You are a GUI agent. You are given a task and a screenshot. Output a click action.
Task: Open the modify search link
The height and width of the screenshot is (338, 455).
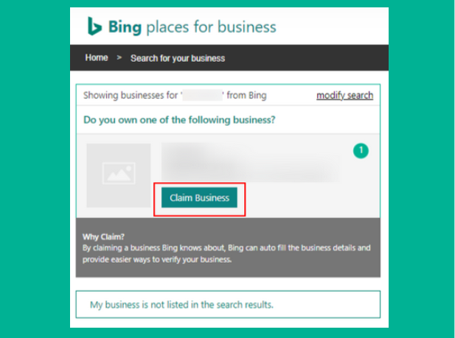coord(344,96)
